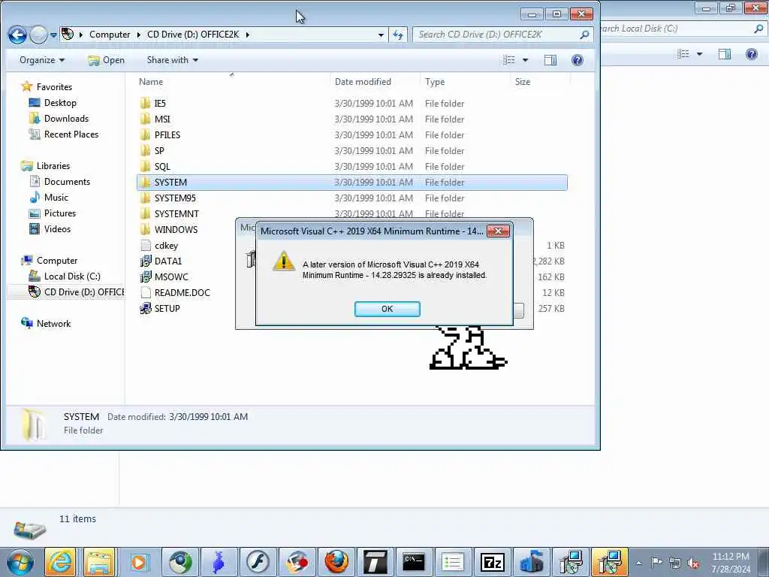Toggle preview pane in the Local Disk window

(x=725, y=54)
